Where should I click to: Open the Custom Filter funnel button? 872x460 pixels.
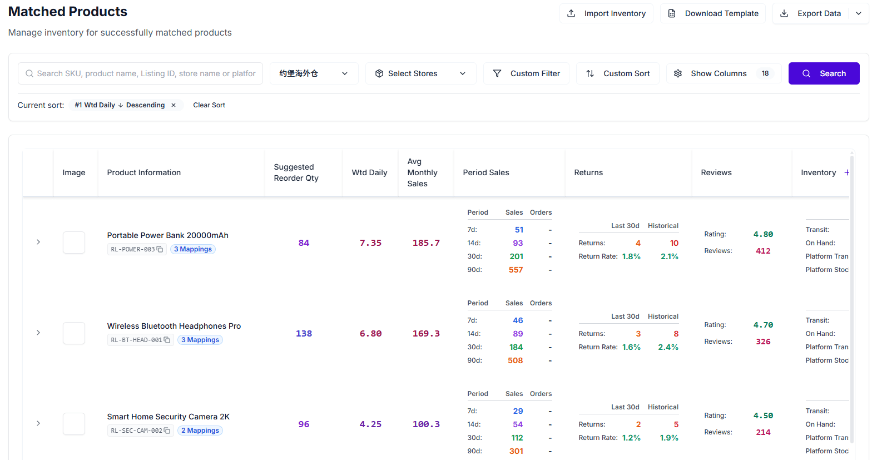click(526, 73)
